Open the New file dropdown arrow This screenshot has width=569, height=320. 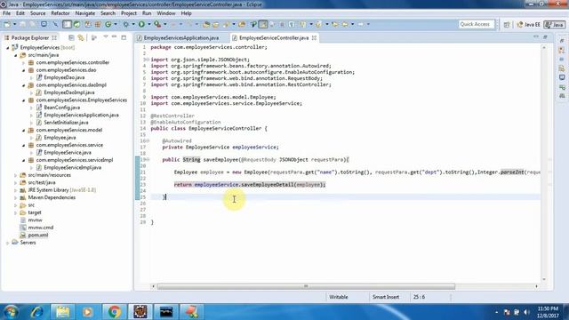14,24
